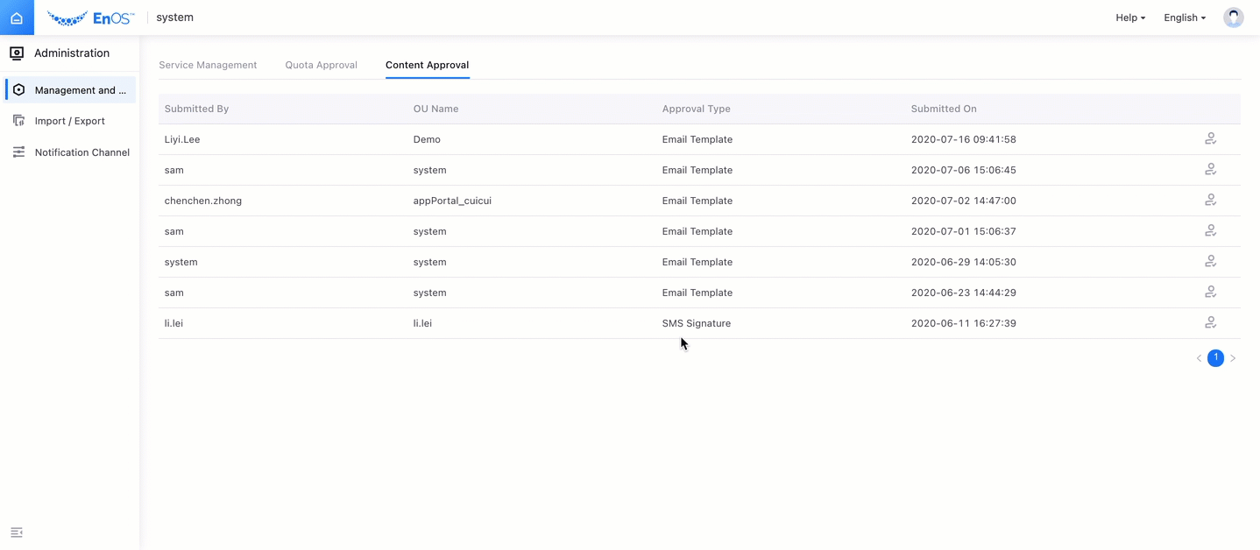Image resolution: width=1260 pixels, height=550 pixels.
Task: Switch to the Service Management tab
Action: point(208,65)
